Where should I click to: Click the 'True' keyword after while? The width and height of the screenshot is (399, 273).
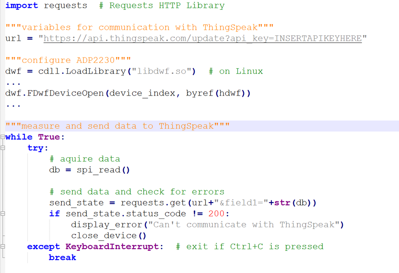[x=49, y=137]
